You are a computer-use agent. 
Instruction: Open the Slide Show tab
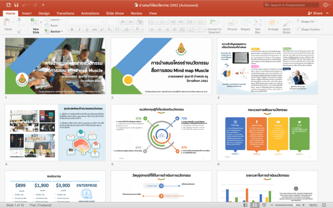(115, 13)
